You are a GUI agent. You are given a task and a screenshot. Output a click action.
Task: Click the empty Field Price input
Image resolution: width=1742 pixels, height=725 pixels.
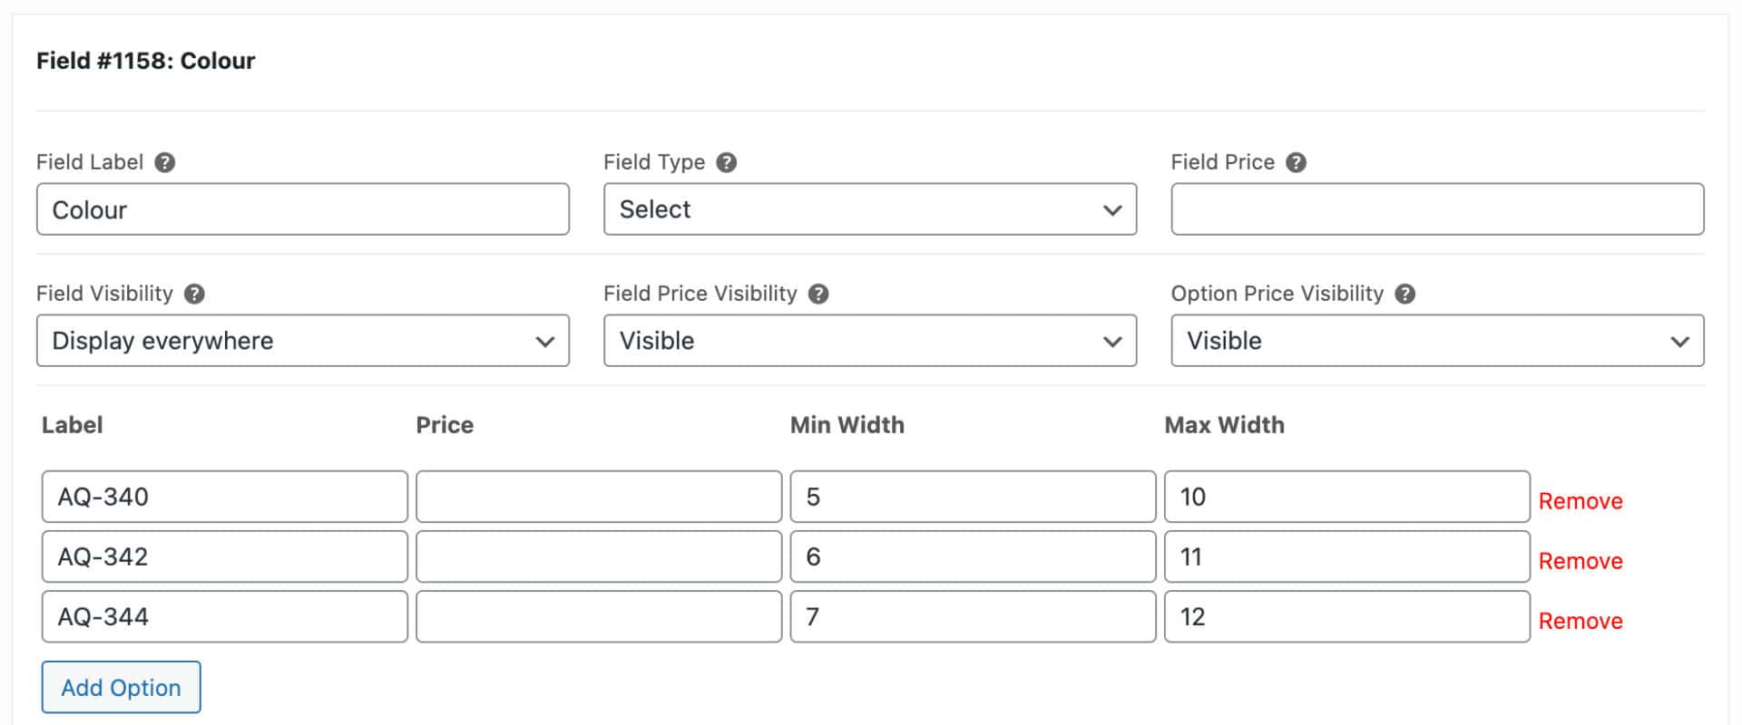coord(1436,209)
